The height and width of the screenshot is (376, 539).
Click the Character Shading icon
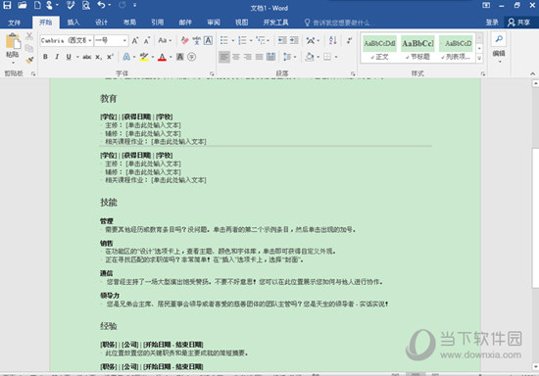point(179,57)
